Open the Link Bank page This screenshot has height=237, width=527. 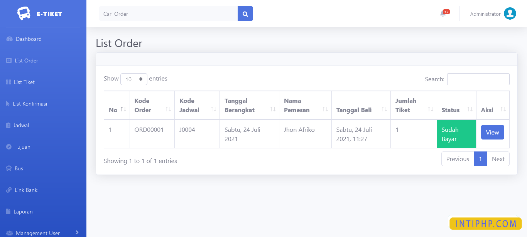point(26,190)
